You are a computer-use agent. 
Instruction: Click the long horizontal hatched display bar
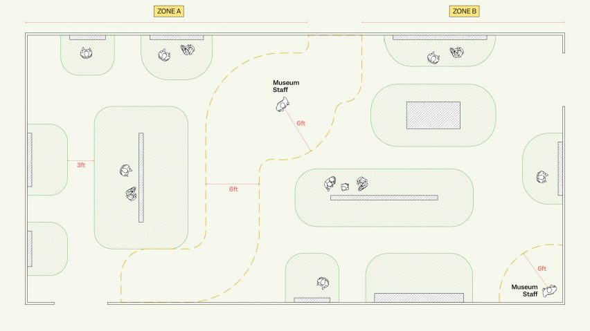384,198
